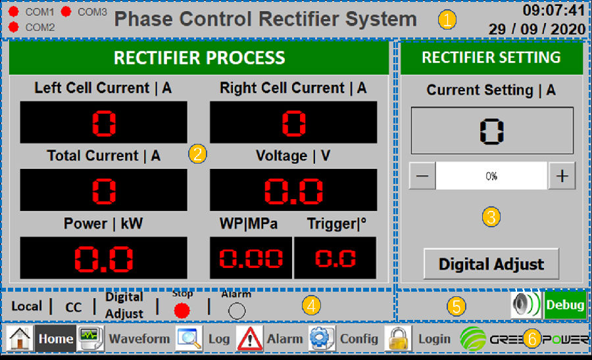Mute the buzzer using the speaker icon
Screen dimensions: 592x360
coord(526,305)
